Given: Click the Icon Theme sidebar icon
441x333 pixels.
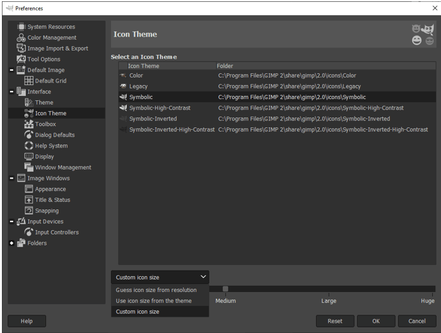Looking at the screenshot, I should coord(28,114).
